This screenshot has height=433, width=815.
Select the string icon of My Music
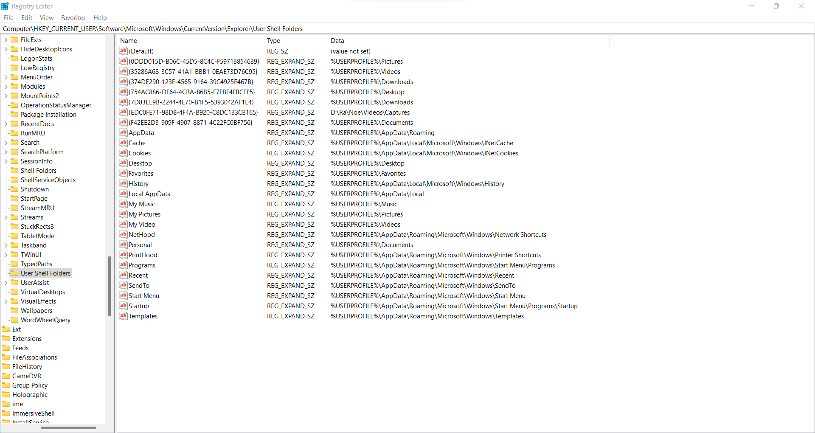[124, 204]
